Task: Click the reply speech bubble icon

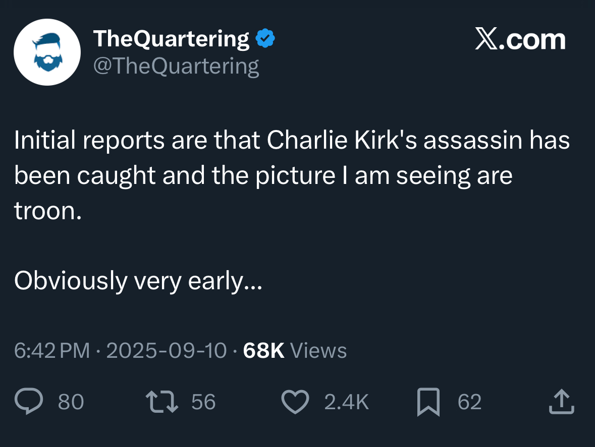Action: (x=29, y=402)
